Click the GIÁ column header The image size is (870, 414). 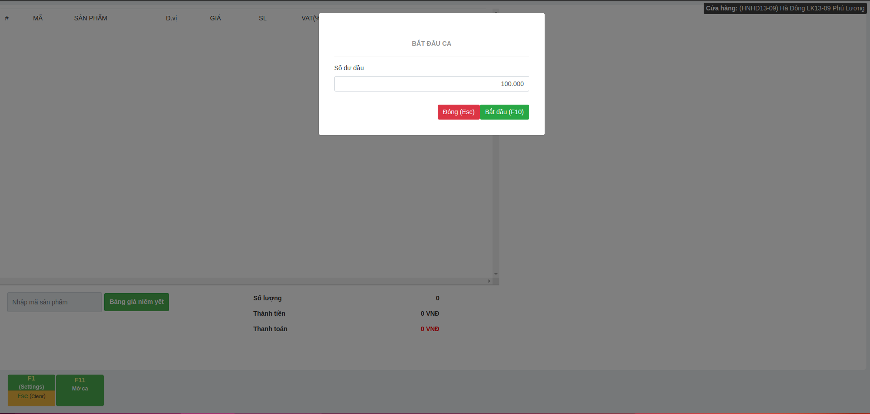click(215, 18)
